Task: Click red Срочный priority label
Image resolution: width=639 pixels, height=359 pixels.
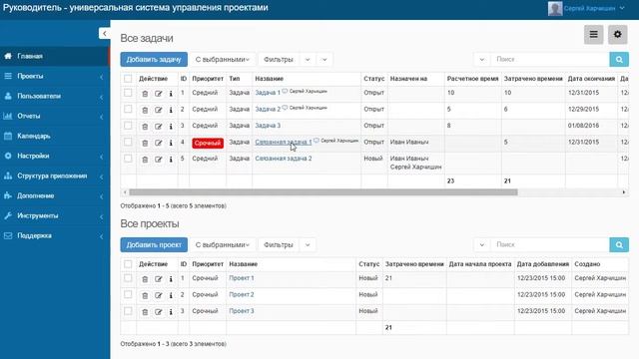Action: click(208, 143)
